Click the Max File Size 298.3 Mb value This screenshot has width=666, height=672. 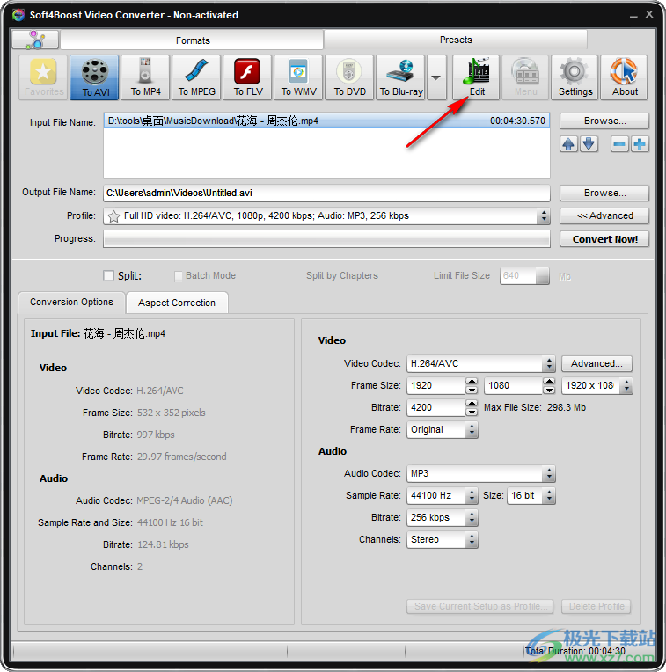[566, 407]
